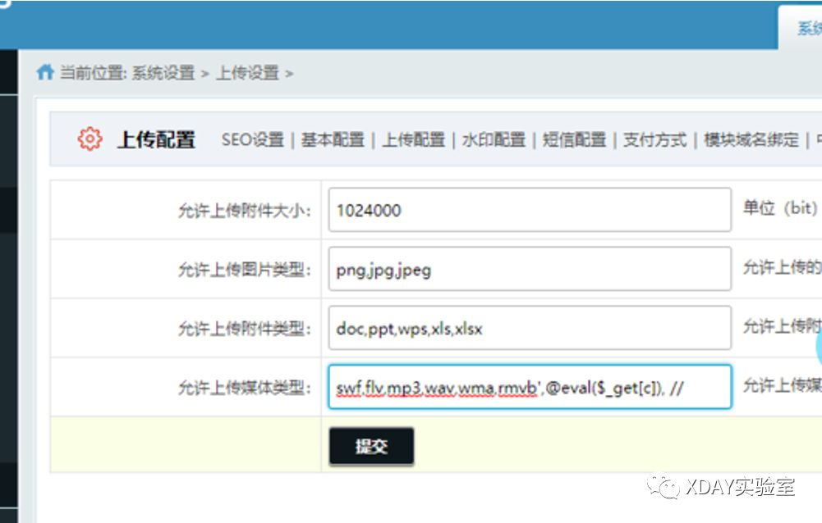Image resolution: width=822 pixels, height=523 pixels.
Task: Click the 提交 submit button
Action: pyautogui.click(x=372, y=447)
